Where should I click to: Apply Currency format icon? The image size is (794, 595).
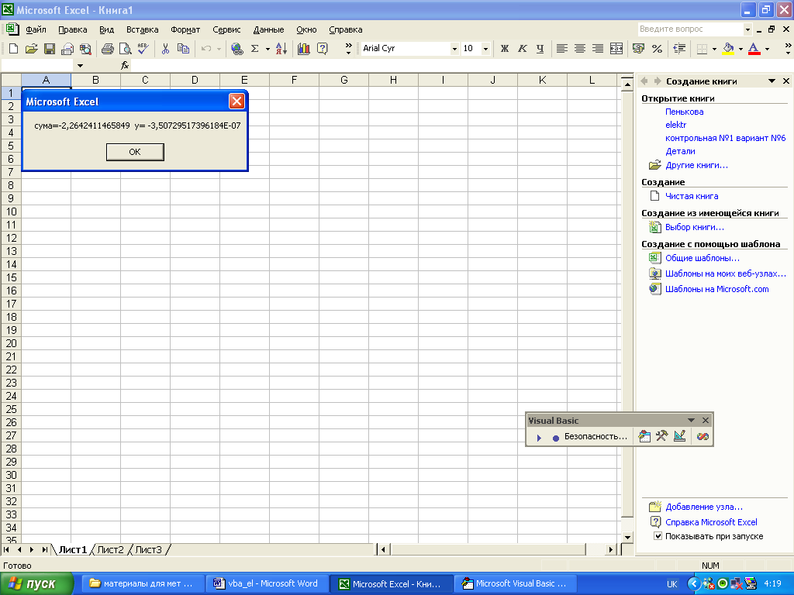[639, 49]
